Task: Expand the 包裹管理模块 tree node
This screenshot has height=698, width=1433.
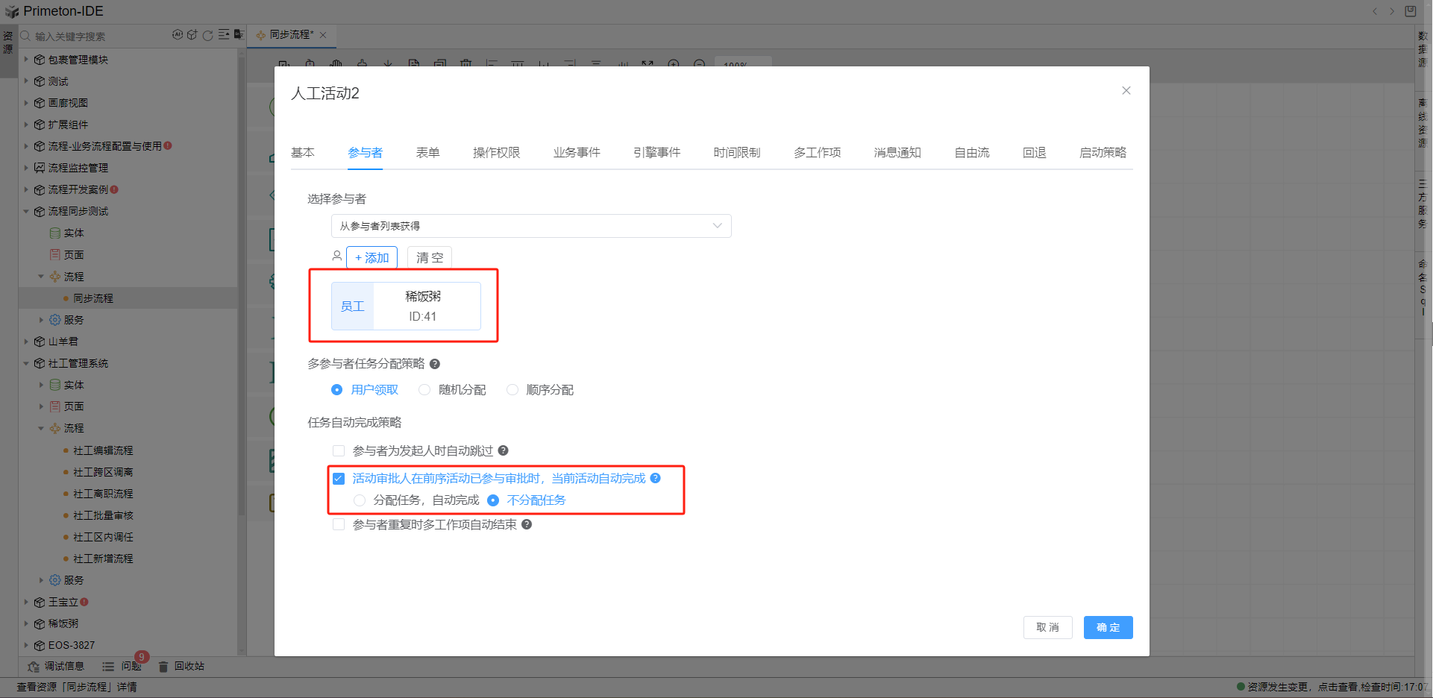Action: tap(26, 60)
